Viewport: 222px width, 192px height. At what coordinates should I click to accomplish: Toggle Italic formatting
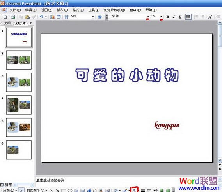[174, 17]
